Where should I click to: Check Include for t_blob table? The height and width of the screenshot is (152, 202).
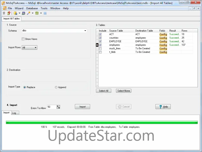[100, 52]
